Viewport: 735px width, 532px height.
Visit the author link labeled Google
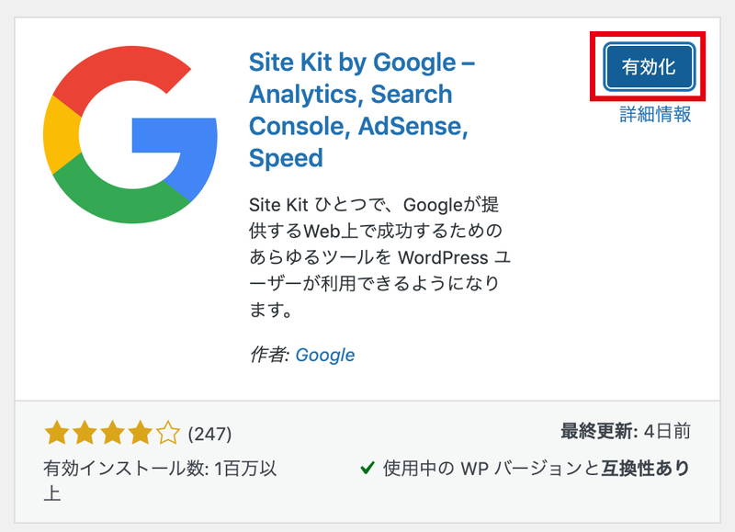point(324,353)
